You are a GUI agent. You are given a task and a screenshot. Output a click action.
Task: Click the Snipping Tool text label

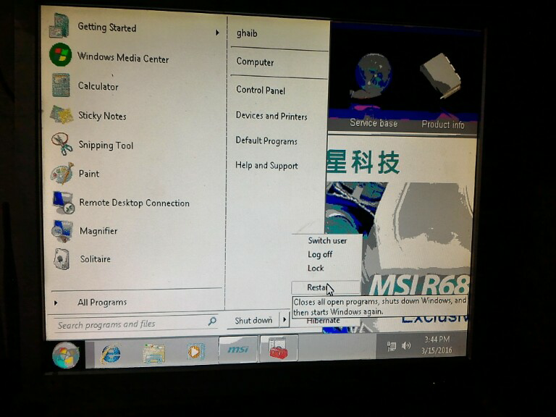pos(106,145)
